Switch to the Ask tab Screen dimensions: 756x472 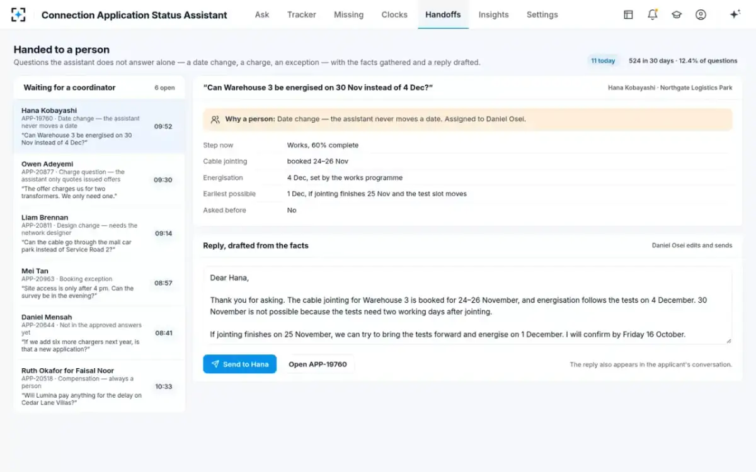point(262,14)
